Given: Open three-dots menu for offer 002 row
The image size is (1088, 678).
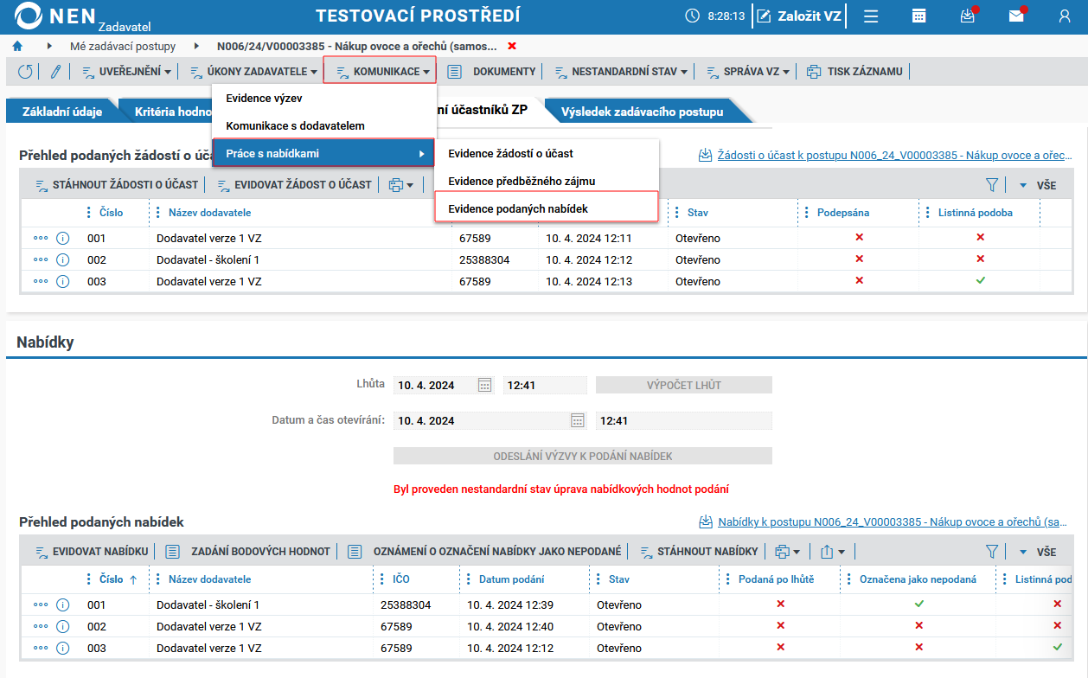Looking at the screenshot, I should point(41,626).
